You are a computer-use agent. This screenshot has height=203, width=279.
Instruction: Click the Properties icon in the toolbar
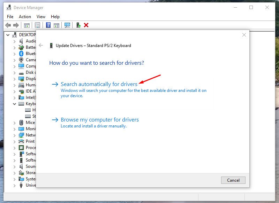point(37,25)
